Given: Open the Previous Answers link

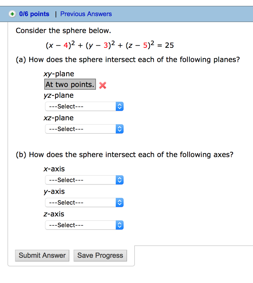Looking at the screenshot, I should (86, 14).
